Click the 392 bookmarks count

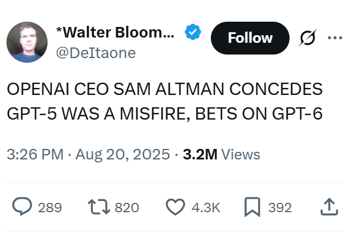(280, 207)
